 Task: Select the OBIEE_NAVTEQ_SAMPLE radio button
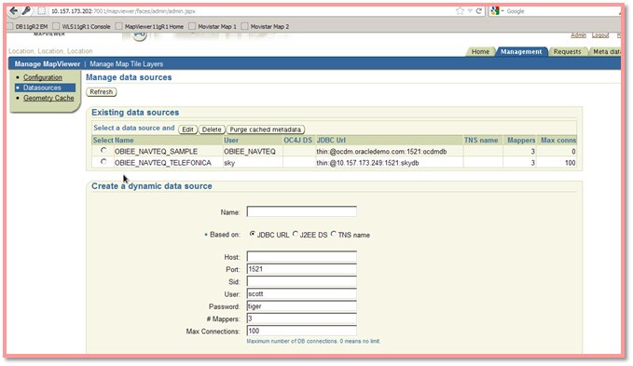[x=103, y=150]
